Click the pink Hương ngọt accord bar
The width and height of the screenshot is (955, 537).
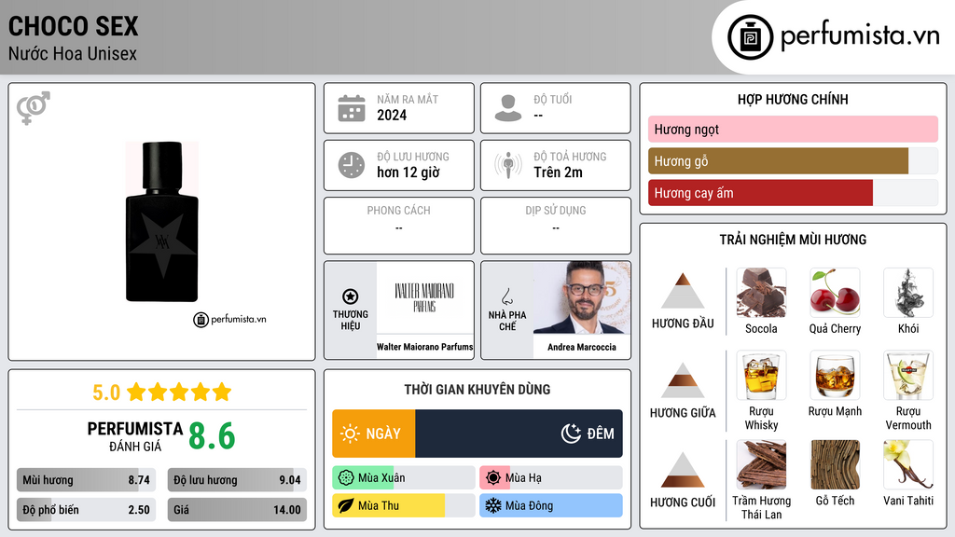pos(793,129)
